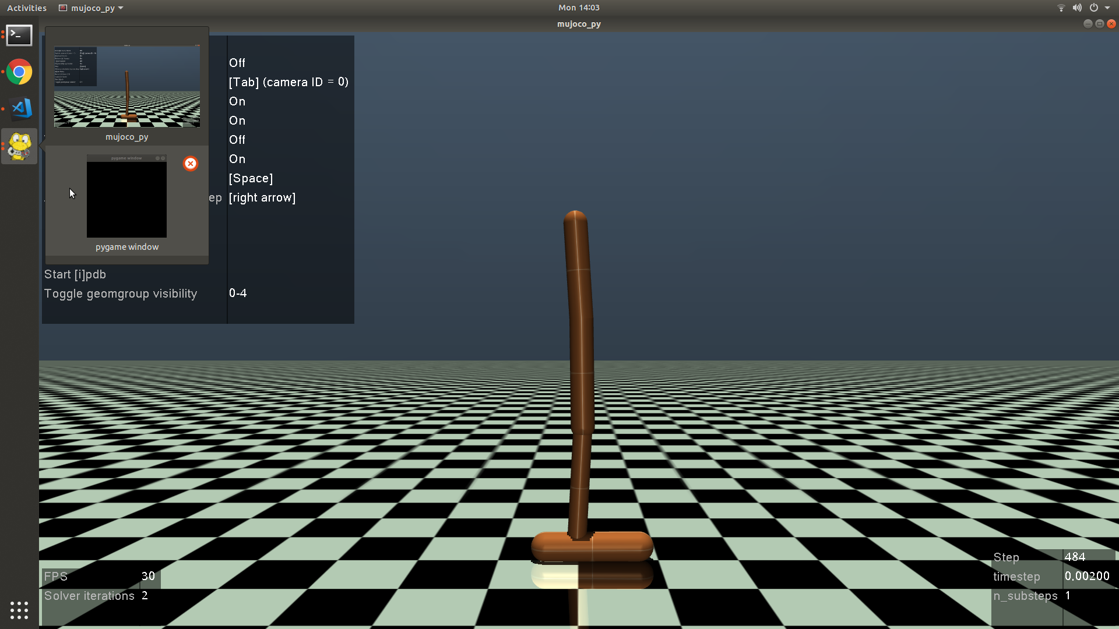The width and height of the screenshot is (1119, 629).
Task: Open the Terminal dock icon
Action: [19, 36]
